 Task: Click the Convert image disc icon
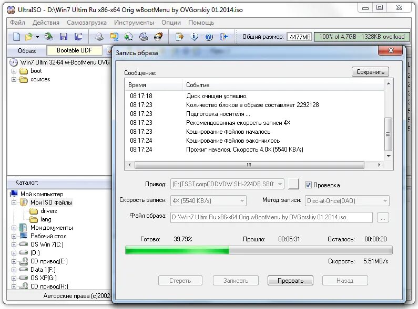[x=129, y=37]
